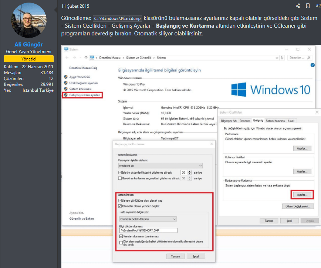Click Tamam in Başlangıç ve Kurtarma dialog
This screenshot has width=321, height=268.
175,256
